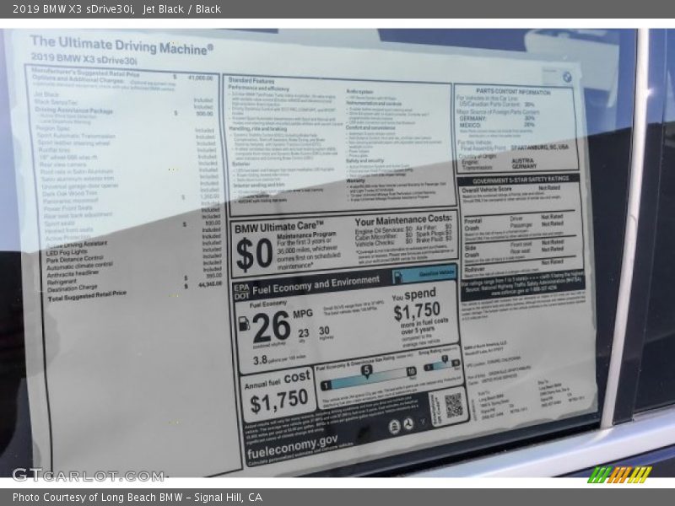The height and width of the screenshot is (506, 675).
Task: Click the 'PARTS CONTENT INFORMATION' heading
Action: pos(513,92)
